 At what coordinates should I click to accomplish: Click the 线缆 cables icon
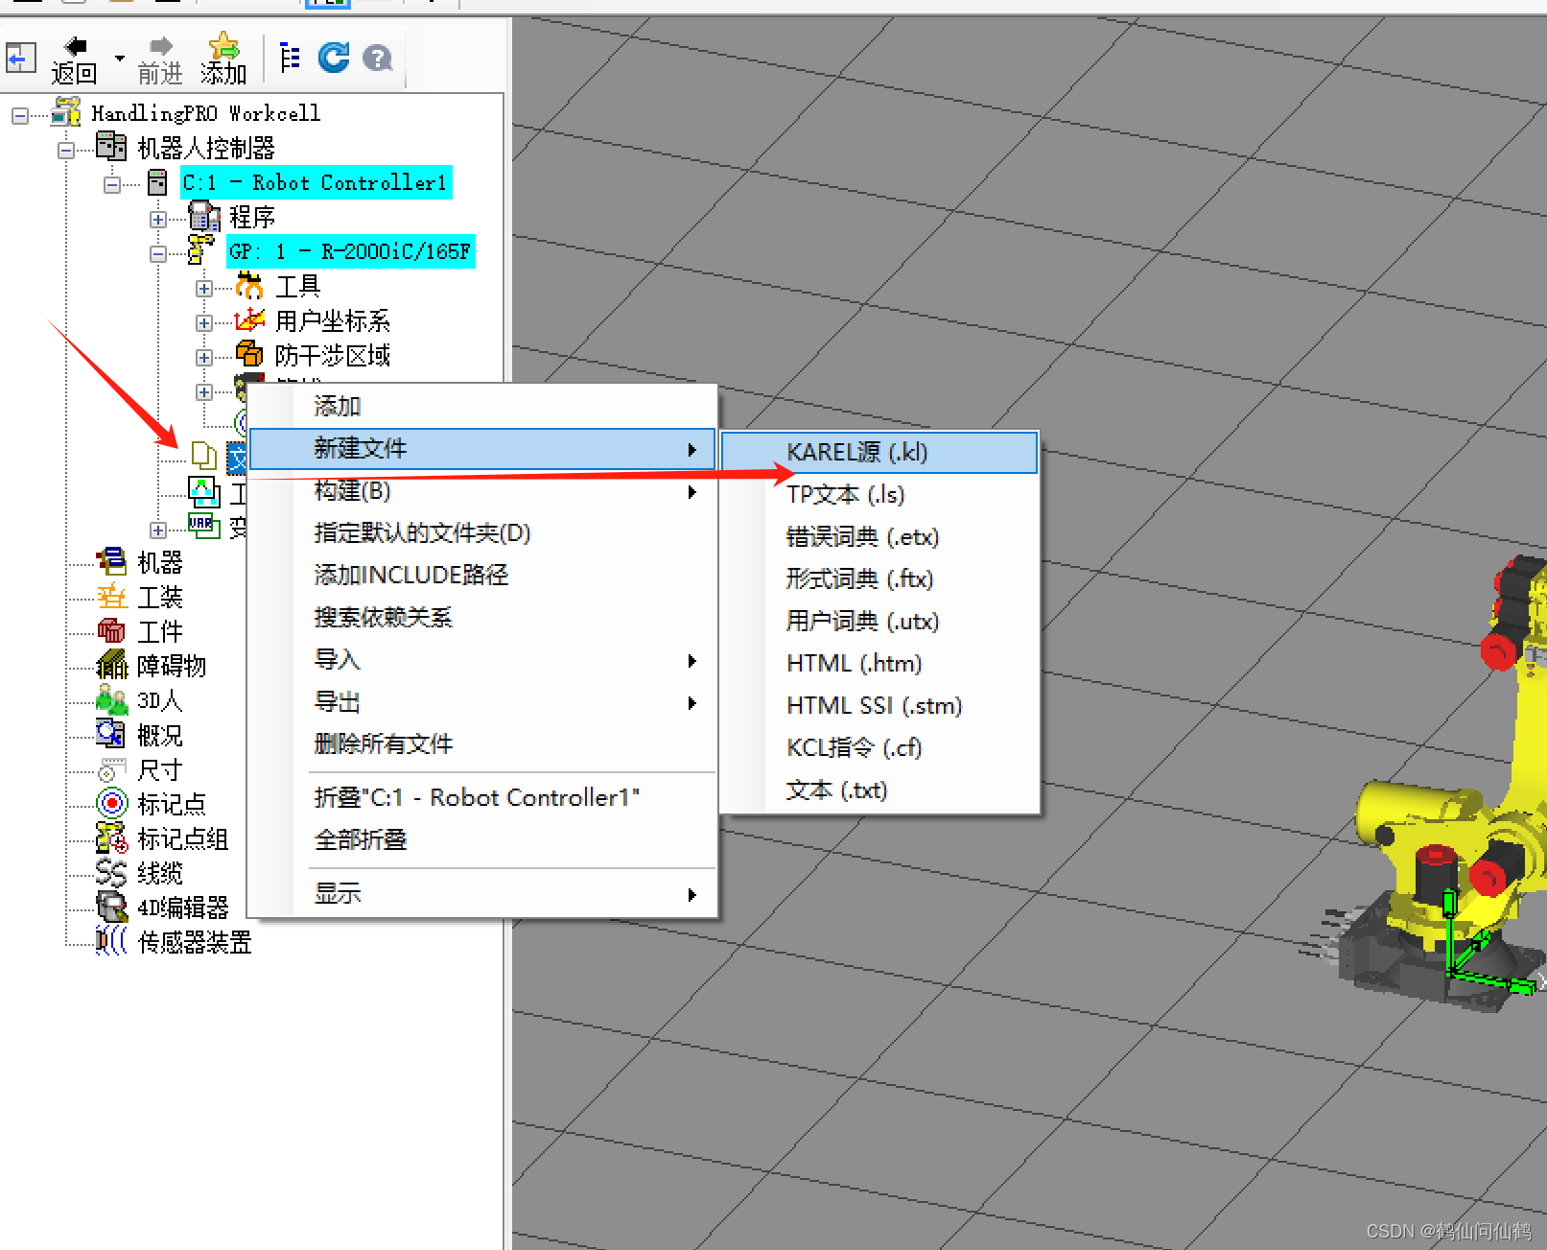(x=111, y=872)
